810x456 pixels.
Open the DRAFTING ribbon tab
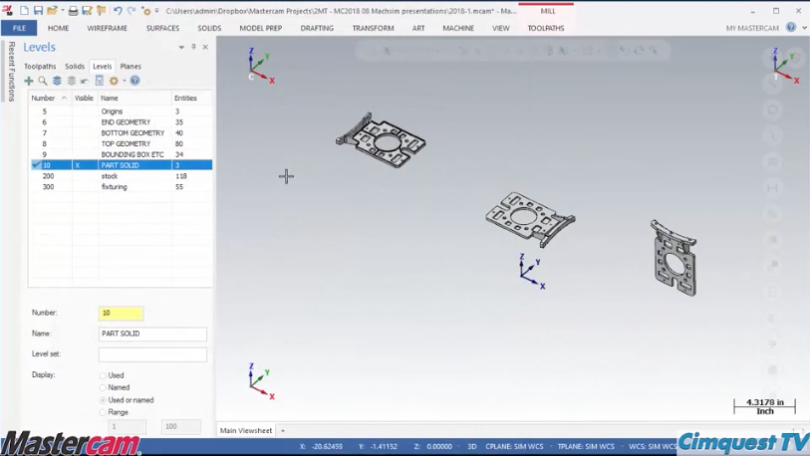[317, 28]
